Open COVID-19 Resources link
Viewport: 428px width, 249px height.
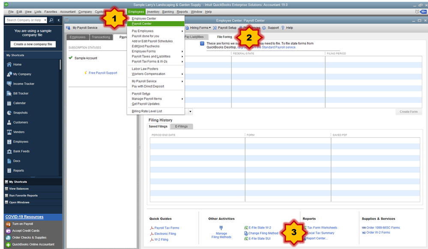[24, 217]
